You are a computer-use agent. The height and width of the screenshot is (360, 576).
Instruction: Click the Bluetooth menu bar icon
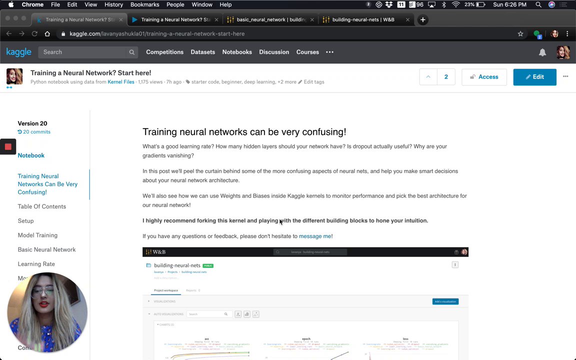(x=444, y=5)
